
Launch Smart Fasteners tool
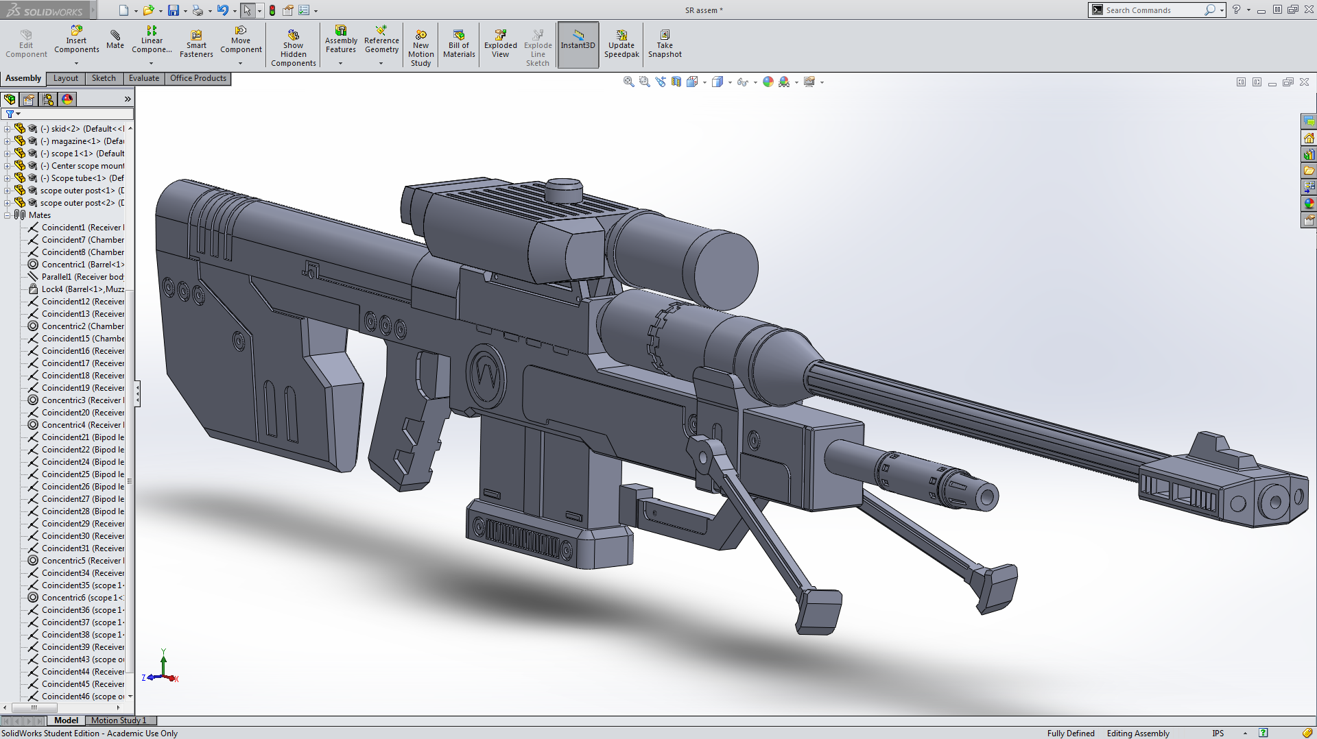(196, 44)
